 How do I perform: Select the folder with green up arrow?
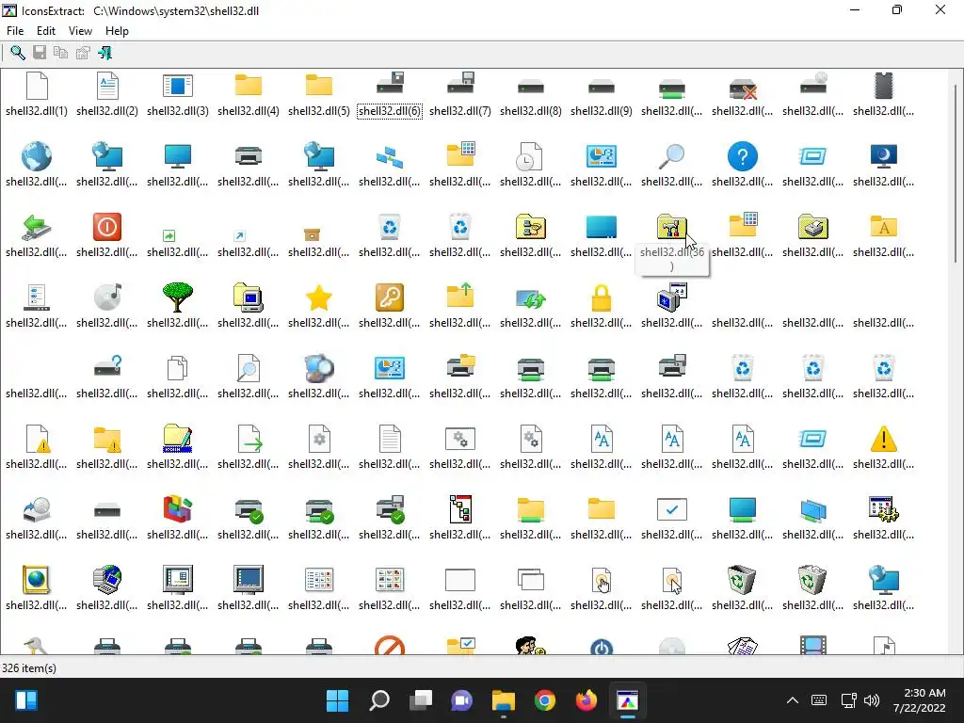pyautogui.click(x=459, y=295)
